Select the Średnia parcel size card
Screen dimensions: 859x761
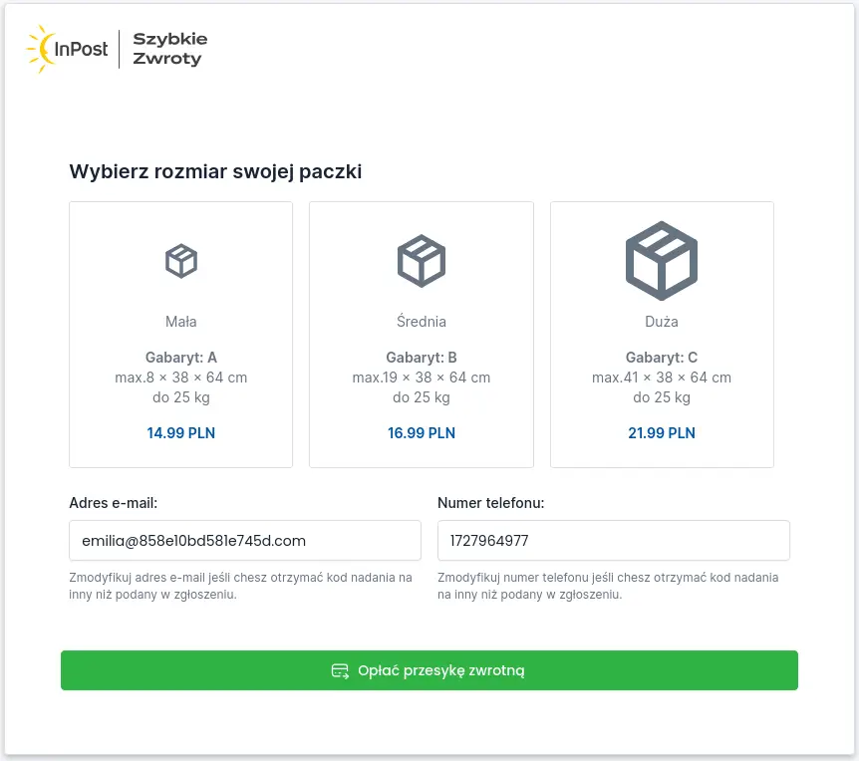pyautogui.click(x=422, y=335)
